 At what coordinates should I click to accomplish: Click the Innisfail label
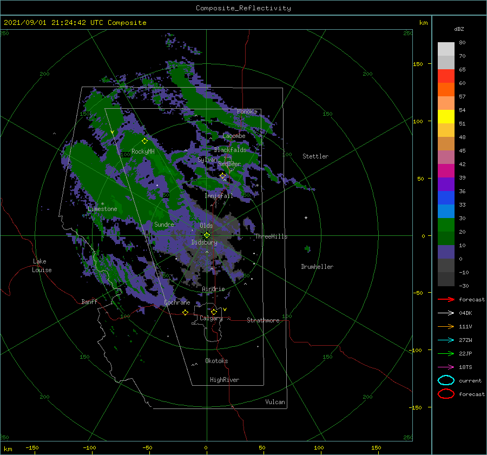219,196
